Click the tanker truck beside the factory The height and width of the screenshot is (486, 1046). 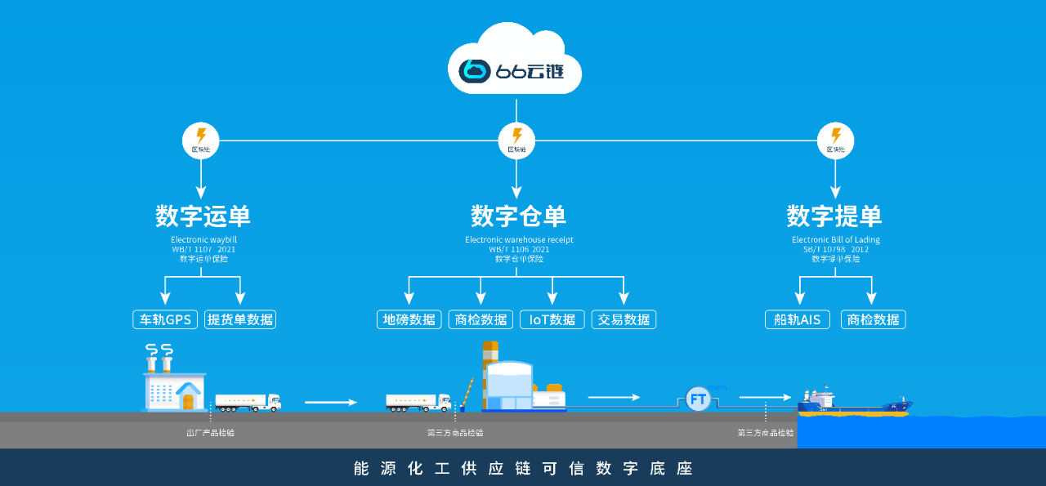click(248, 402)
